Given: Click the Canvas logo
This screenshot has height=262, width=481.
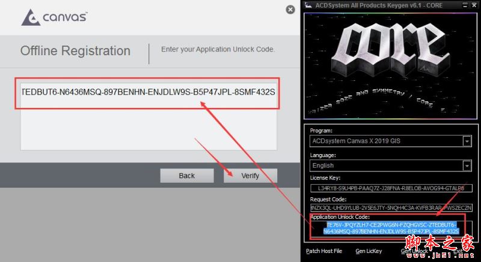Looking at the screenshot, I should point(54,17).
